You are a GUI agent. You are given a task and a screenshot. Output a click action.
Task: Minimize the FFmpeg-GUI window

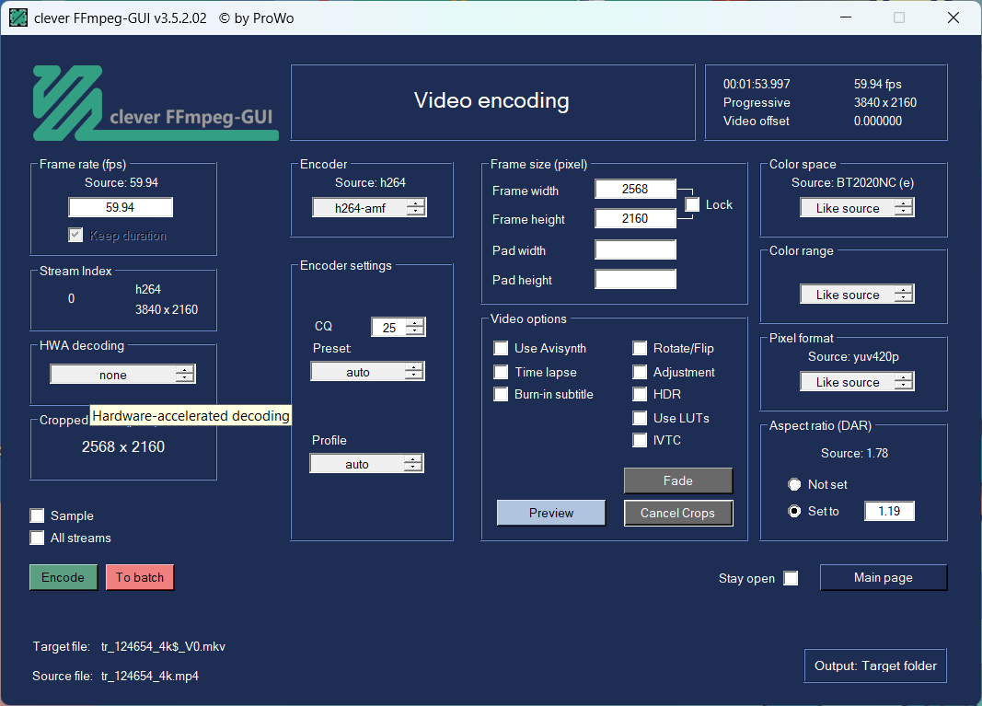(846, 17)
